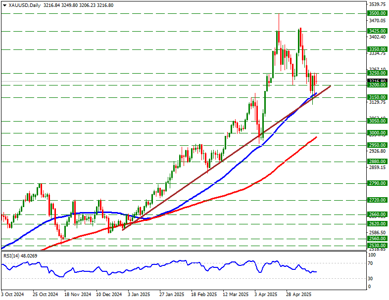The height and width of the screenshot is (300, 389).
Task: Select the 2720.00 price level label
Action: point(377,200)
